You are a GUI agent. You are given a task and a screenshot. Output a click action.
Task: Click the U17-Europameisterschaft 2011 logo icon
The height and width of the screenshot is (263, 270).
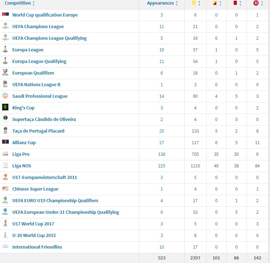[x=5, y=177]
